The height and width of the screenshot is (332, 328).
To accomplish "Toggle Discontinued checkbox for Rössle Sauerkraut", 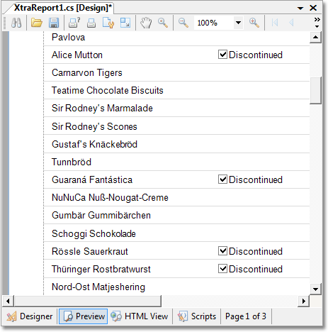I will coord(222,251).
